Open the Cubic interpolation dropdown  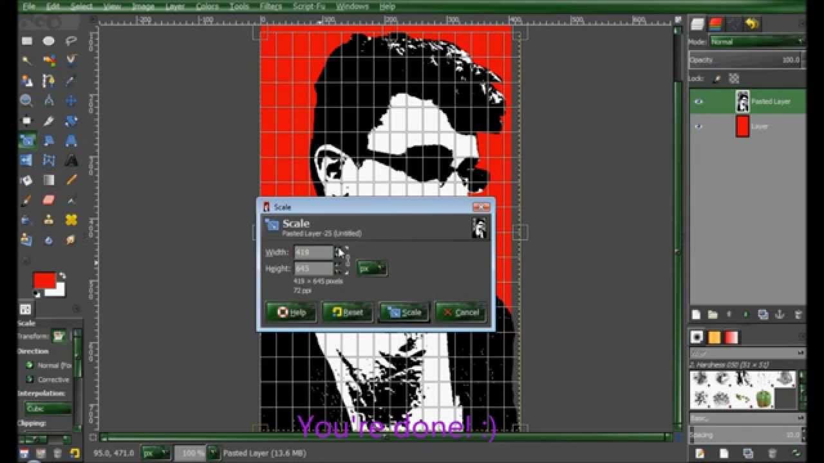coord(49,408)
